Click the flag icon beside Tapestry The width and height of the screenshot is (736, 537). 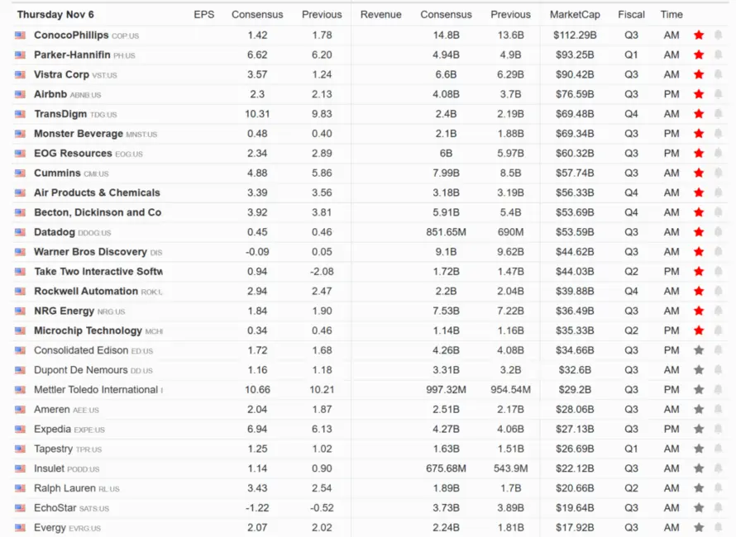[x=20, y=449]
